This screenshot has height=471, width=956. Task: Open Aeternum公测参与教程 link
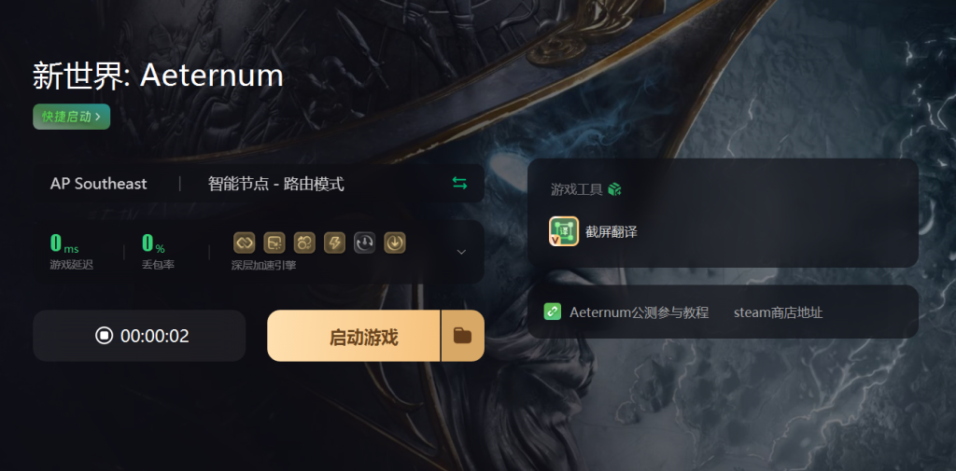point(639,313)
